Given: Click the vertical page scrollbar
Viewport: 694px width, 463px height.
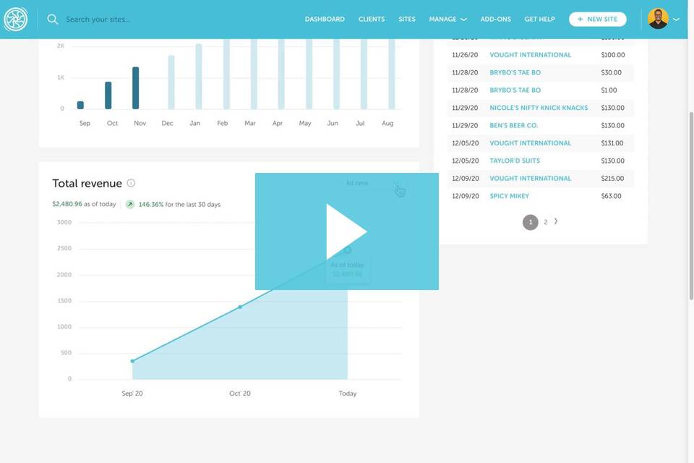Looking at the screenshot, I should pos(691,206).
